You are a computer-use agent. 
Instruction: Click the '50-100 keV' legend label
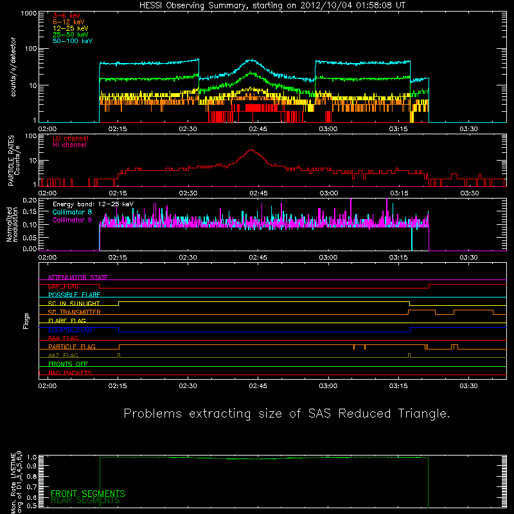(x=73, y=41)
